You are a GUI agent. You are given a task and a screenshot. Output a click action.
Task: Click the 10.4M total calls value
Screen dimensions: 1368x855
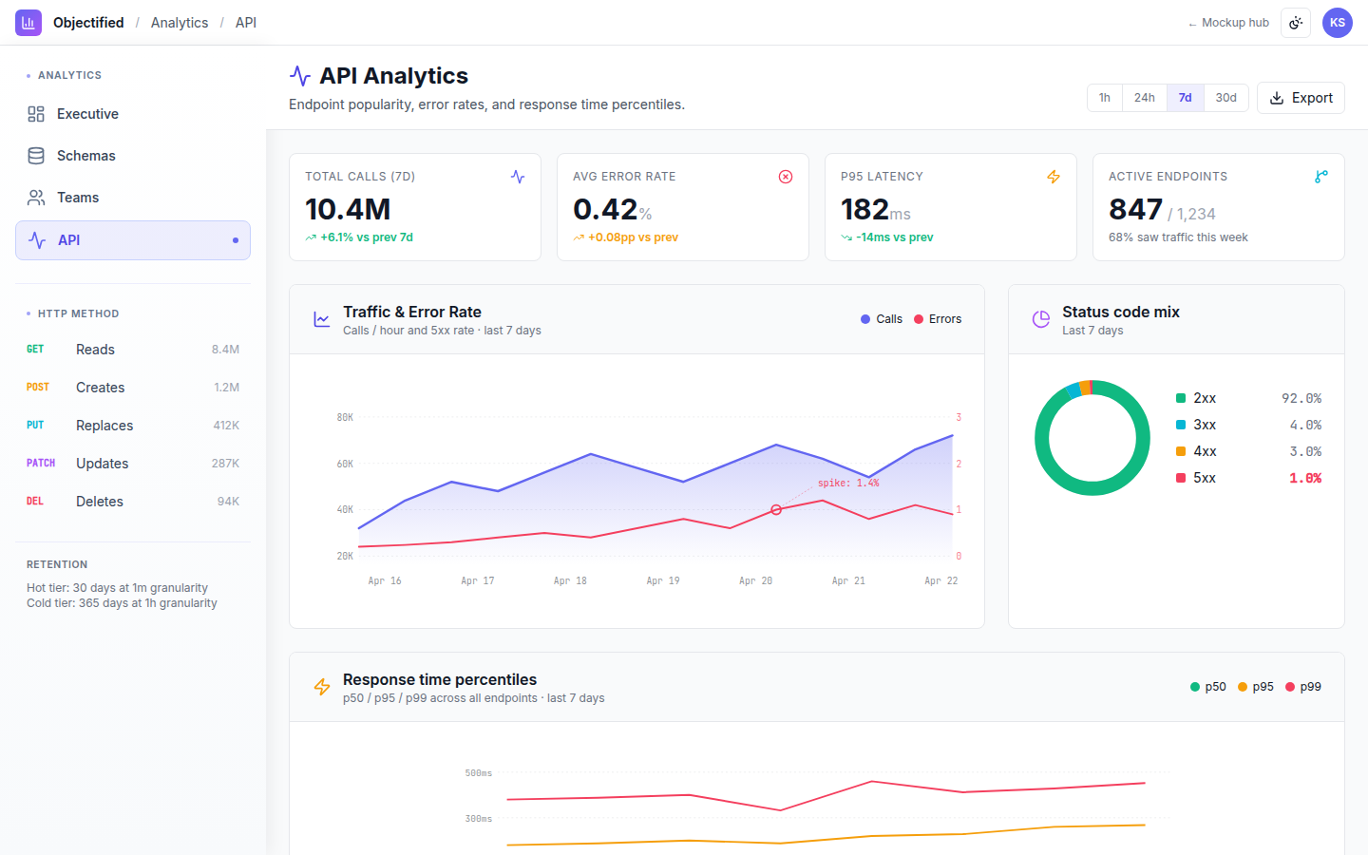[x=348, y=209]
